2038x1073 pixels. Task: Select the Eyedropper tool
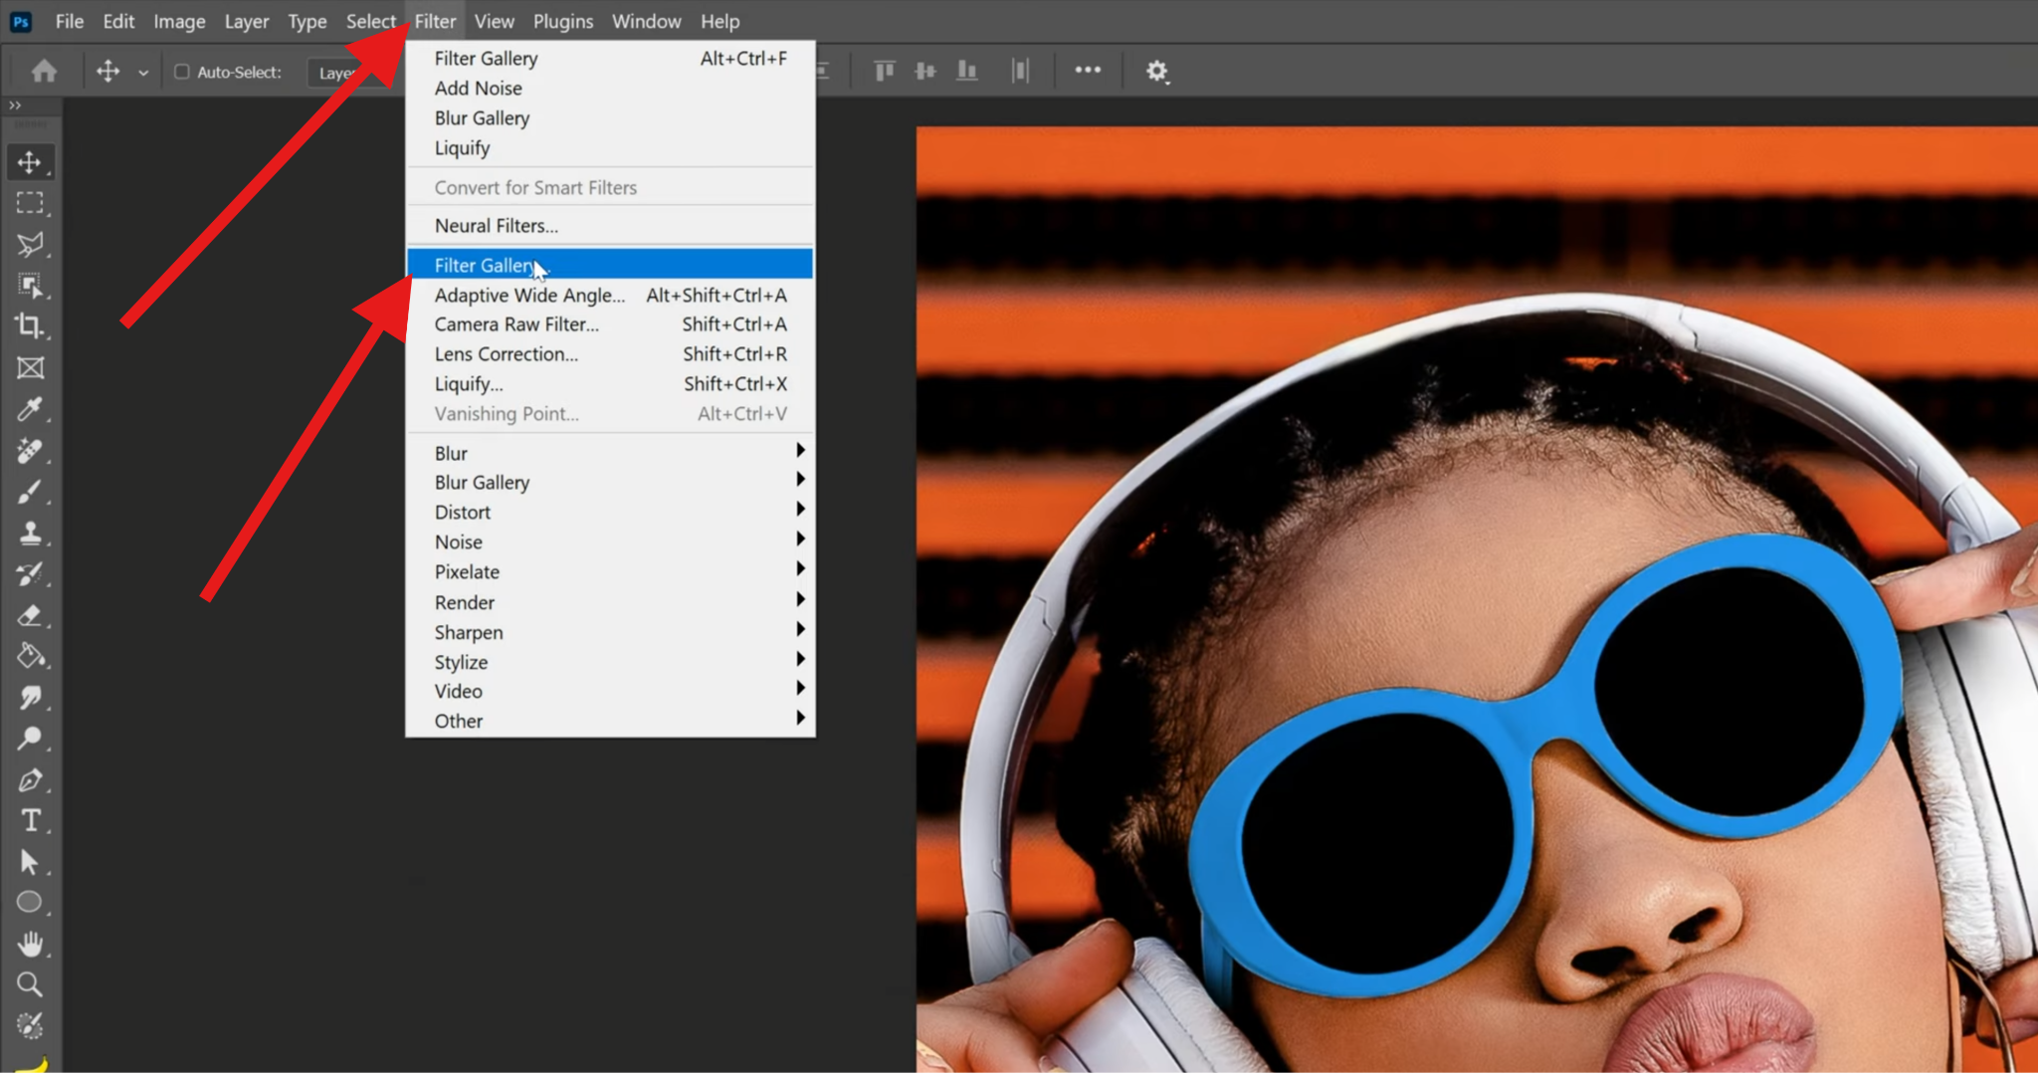point(30,409)
